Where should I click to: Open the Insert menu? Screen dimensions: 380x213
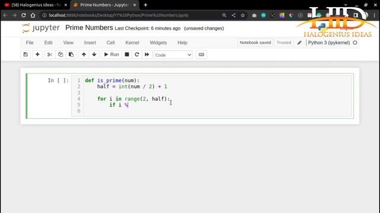coord(90,43)
